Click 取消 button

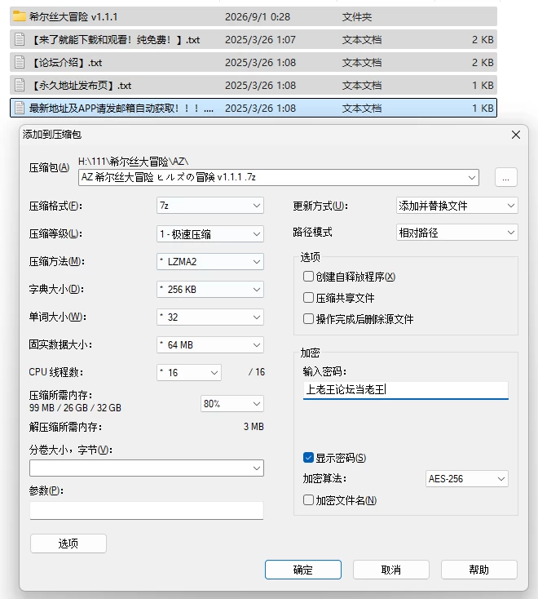tap(391, 570)
